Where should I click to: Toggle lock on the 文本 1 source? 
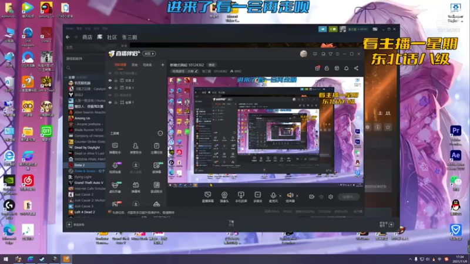116,87
